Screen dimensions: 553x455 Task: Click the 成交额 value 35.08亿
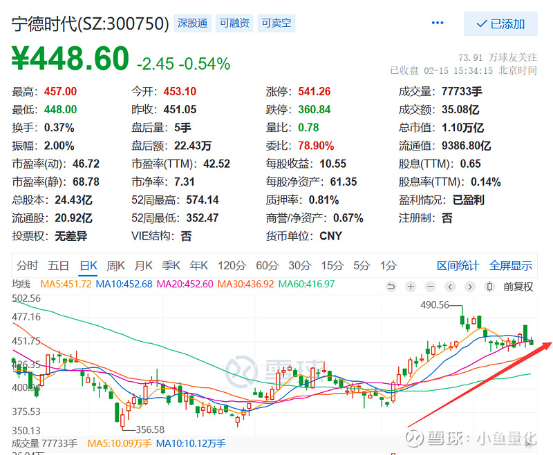pos(460,110)
